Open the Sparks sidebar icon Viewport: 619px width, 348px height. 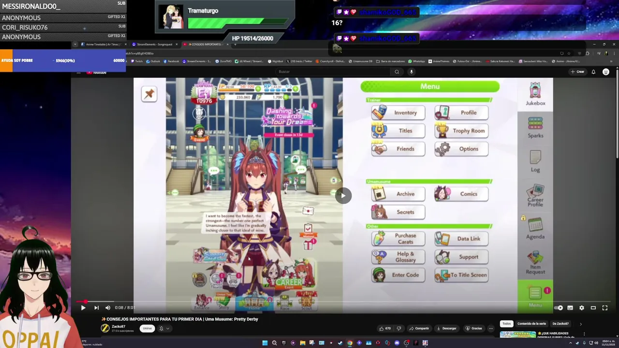point(535,128)
